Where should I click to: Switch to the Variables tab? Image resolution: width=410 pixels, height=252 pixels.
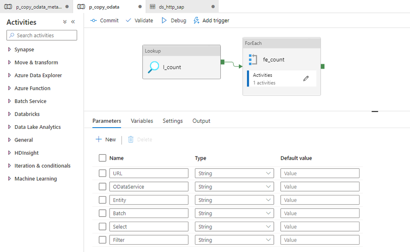tap(142, 121)
